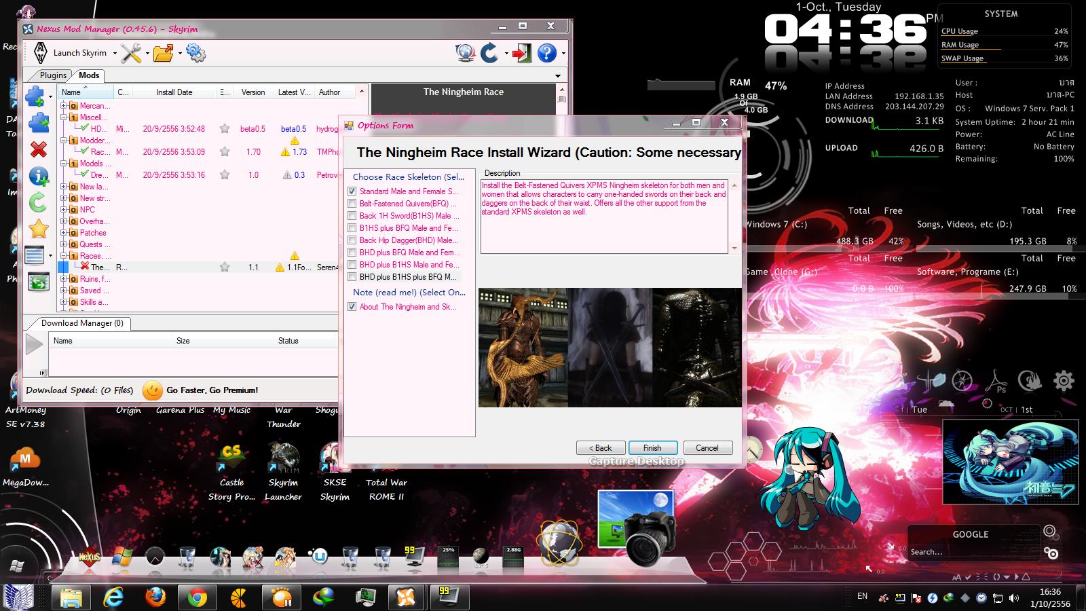Click Finish in the install wizard
The height and width of the screenshot is (611, 1086).
coord(652,448)
